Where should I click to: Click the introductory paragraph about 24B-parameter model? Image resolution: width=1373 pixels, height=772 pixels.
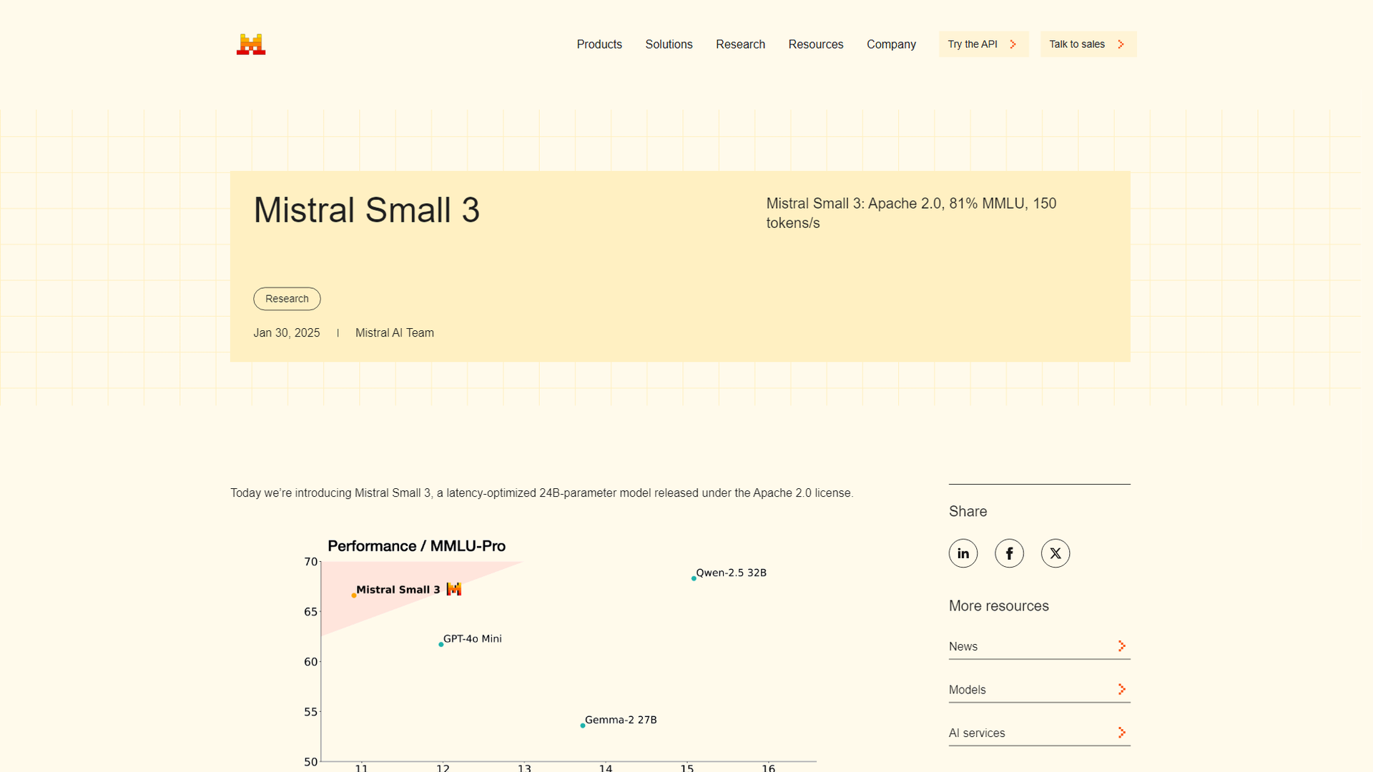pos(541,493)
